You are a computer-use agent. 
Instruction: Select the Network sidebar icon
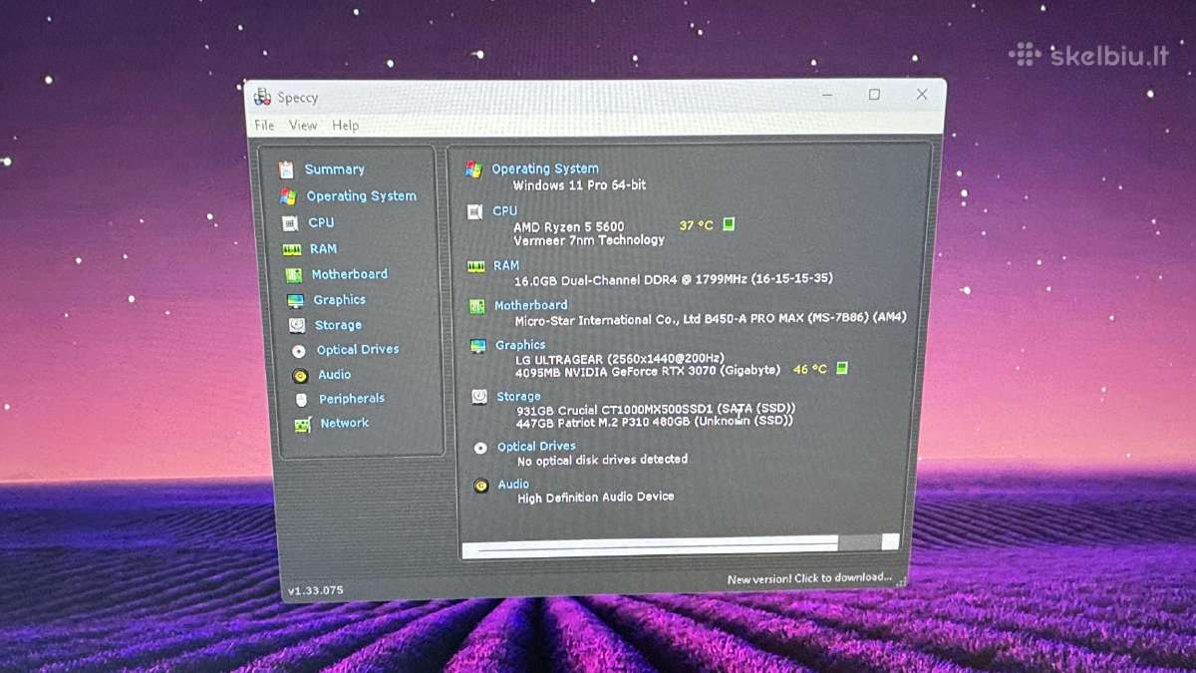point(302,425)
